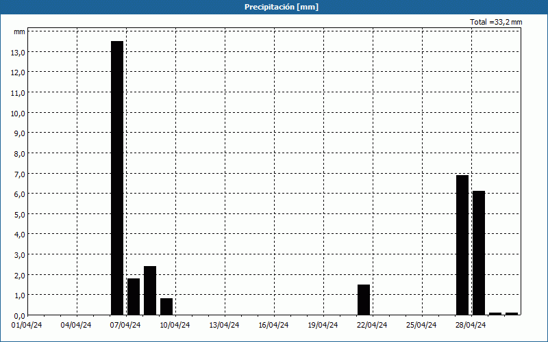Click the 5,0 y-axis value
The height and width of the screenshot is (342, 548).
point(19,214)
